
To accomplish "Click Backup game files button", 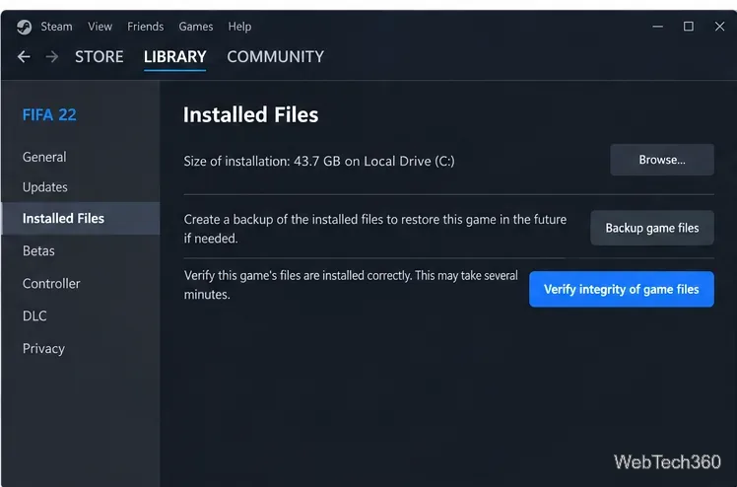I will click(652, 228).
